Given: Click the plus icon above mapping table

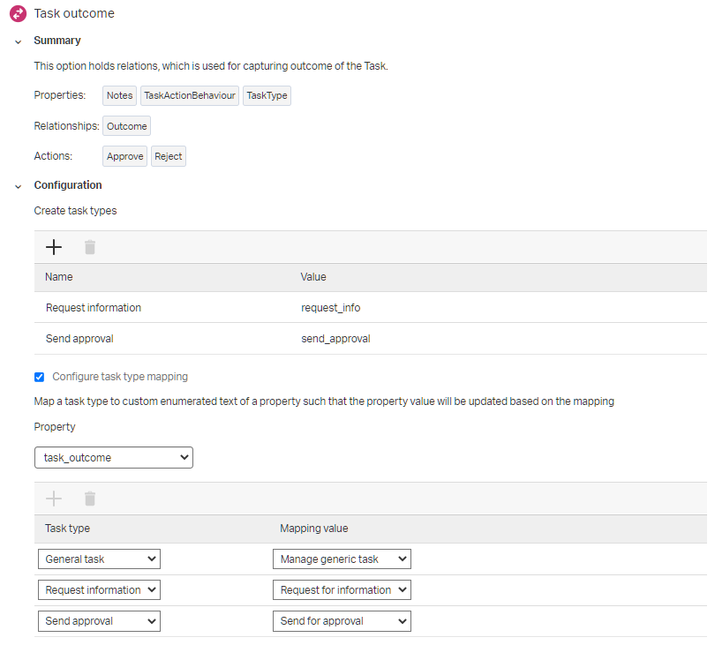Looking at the screenshot, I should tap(54, 499).
